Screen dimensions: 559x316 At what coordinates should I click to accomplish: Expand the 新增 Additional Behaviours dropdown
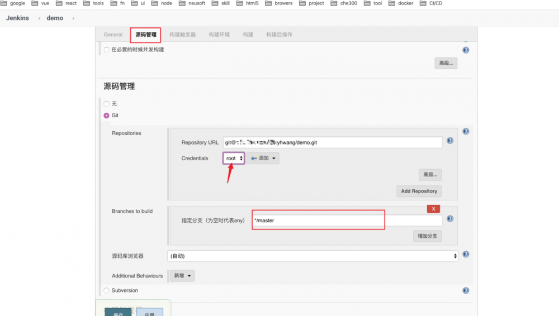coord(182,276)
